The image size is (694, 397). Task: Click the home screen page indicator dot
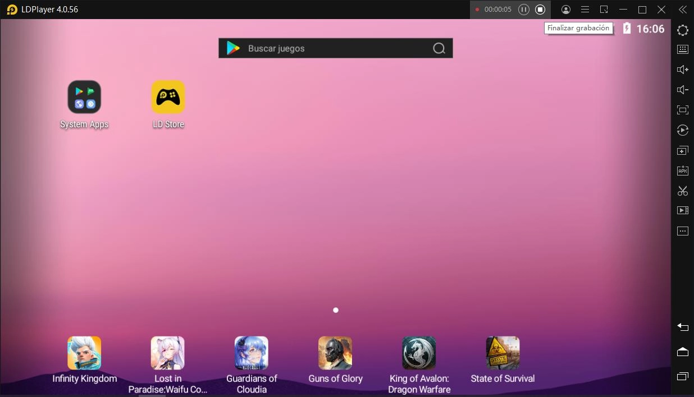coord(336,310)
